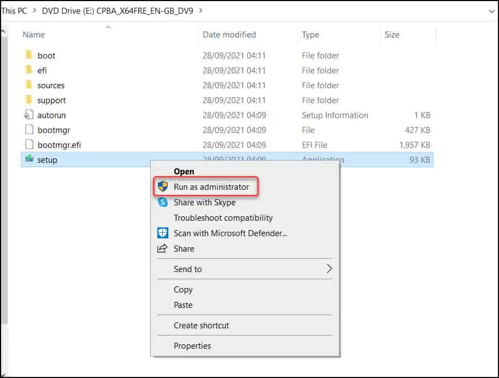Click the EFI File type cell
The width and height of the screenshot is (499, 378).
click(315, 145)
